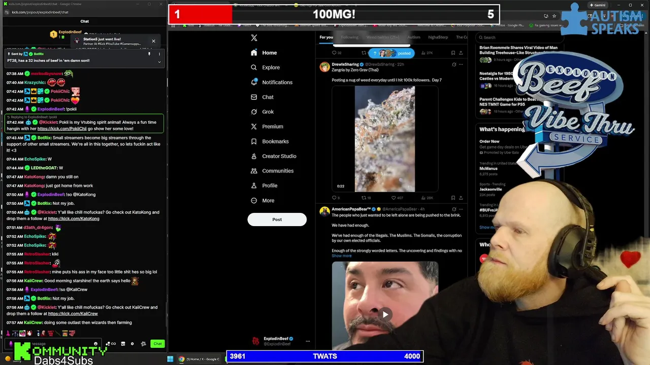Open emoji picker in chat input
650x365 pixels.
tap(95, 344)
